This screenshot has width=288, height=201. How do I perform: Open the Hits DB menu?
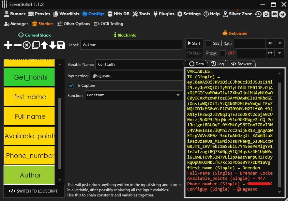(x=119, y=14)
